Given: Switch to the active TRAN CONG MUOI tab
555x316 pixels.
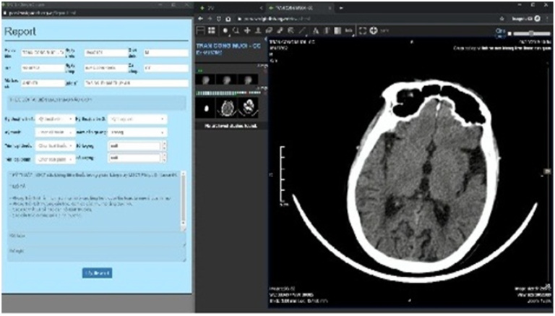Looking at the screenshot, I should coord(300,8).
